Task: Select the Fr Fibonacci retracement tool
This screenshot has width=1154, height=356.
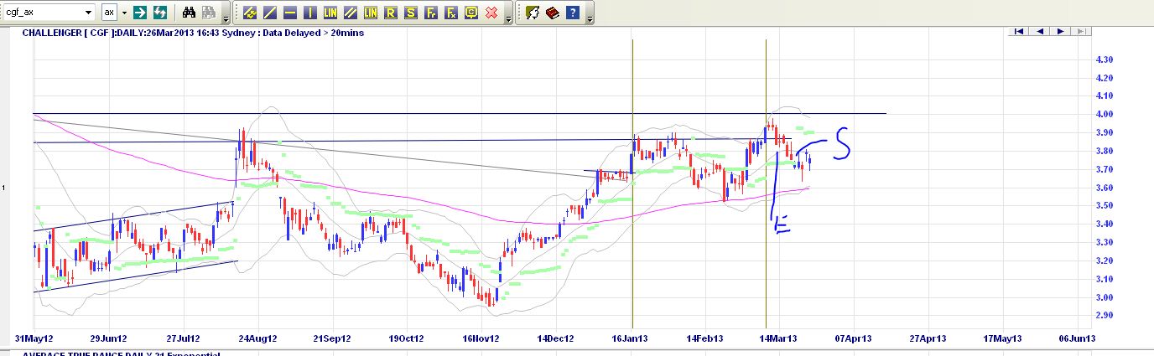Action: 431,13
